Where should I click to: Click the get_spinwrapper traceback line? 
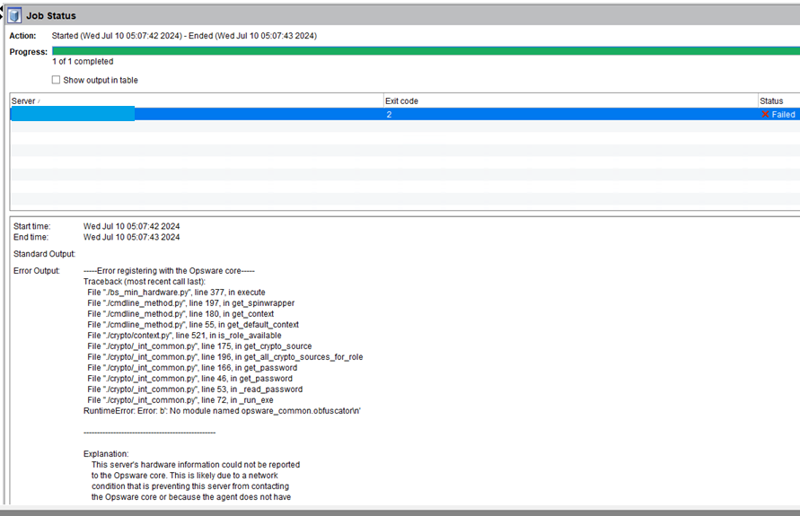(191, 303)
